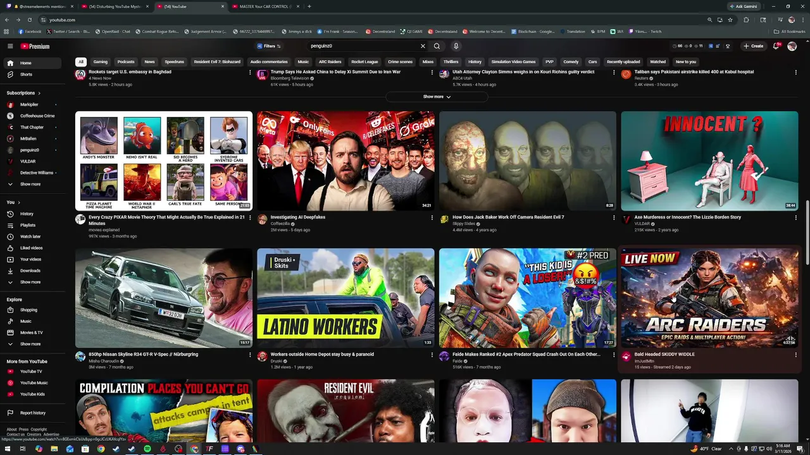Click the magnifier search button
The height and width of the screenshot is (455, 810).
437,46
